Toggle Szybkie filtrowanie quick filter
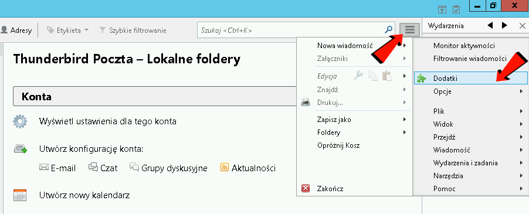This screenshot has height=214, width=529. (133, 30)
